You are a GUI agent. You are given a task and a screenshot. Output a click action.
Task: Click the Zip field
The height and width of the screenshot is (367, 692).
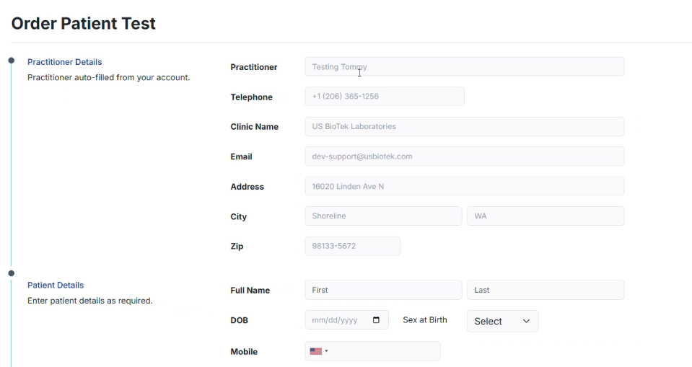353,246
